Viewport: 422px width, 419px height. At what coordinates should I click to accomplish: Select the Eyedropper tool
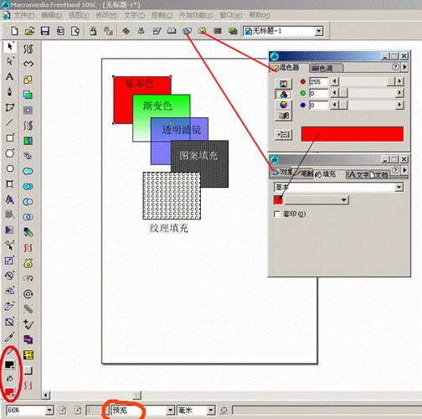[x=9, y=338]
